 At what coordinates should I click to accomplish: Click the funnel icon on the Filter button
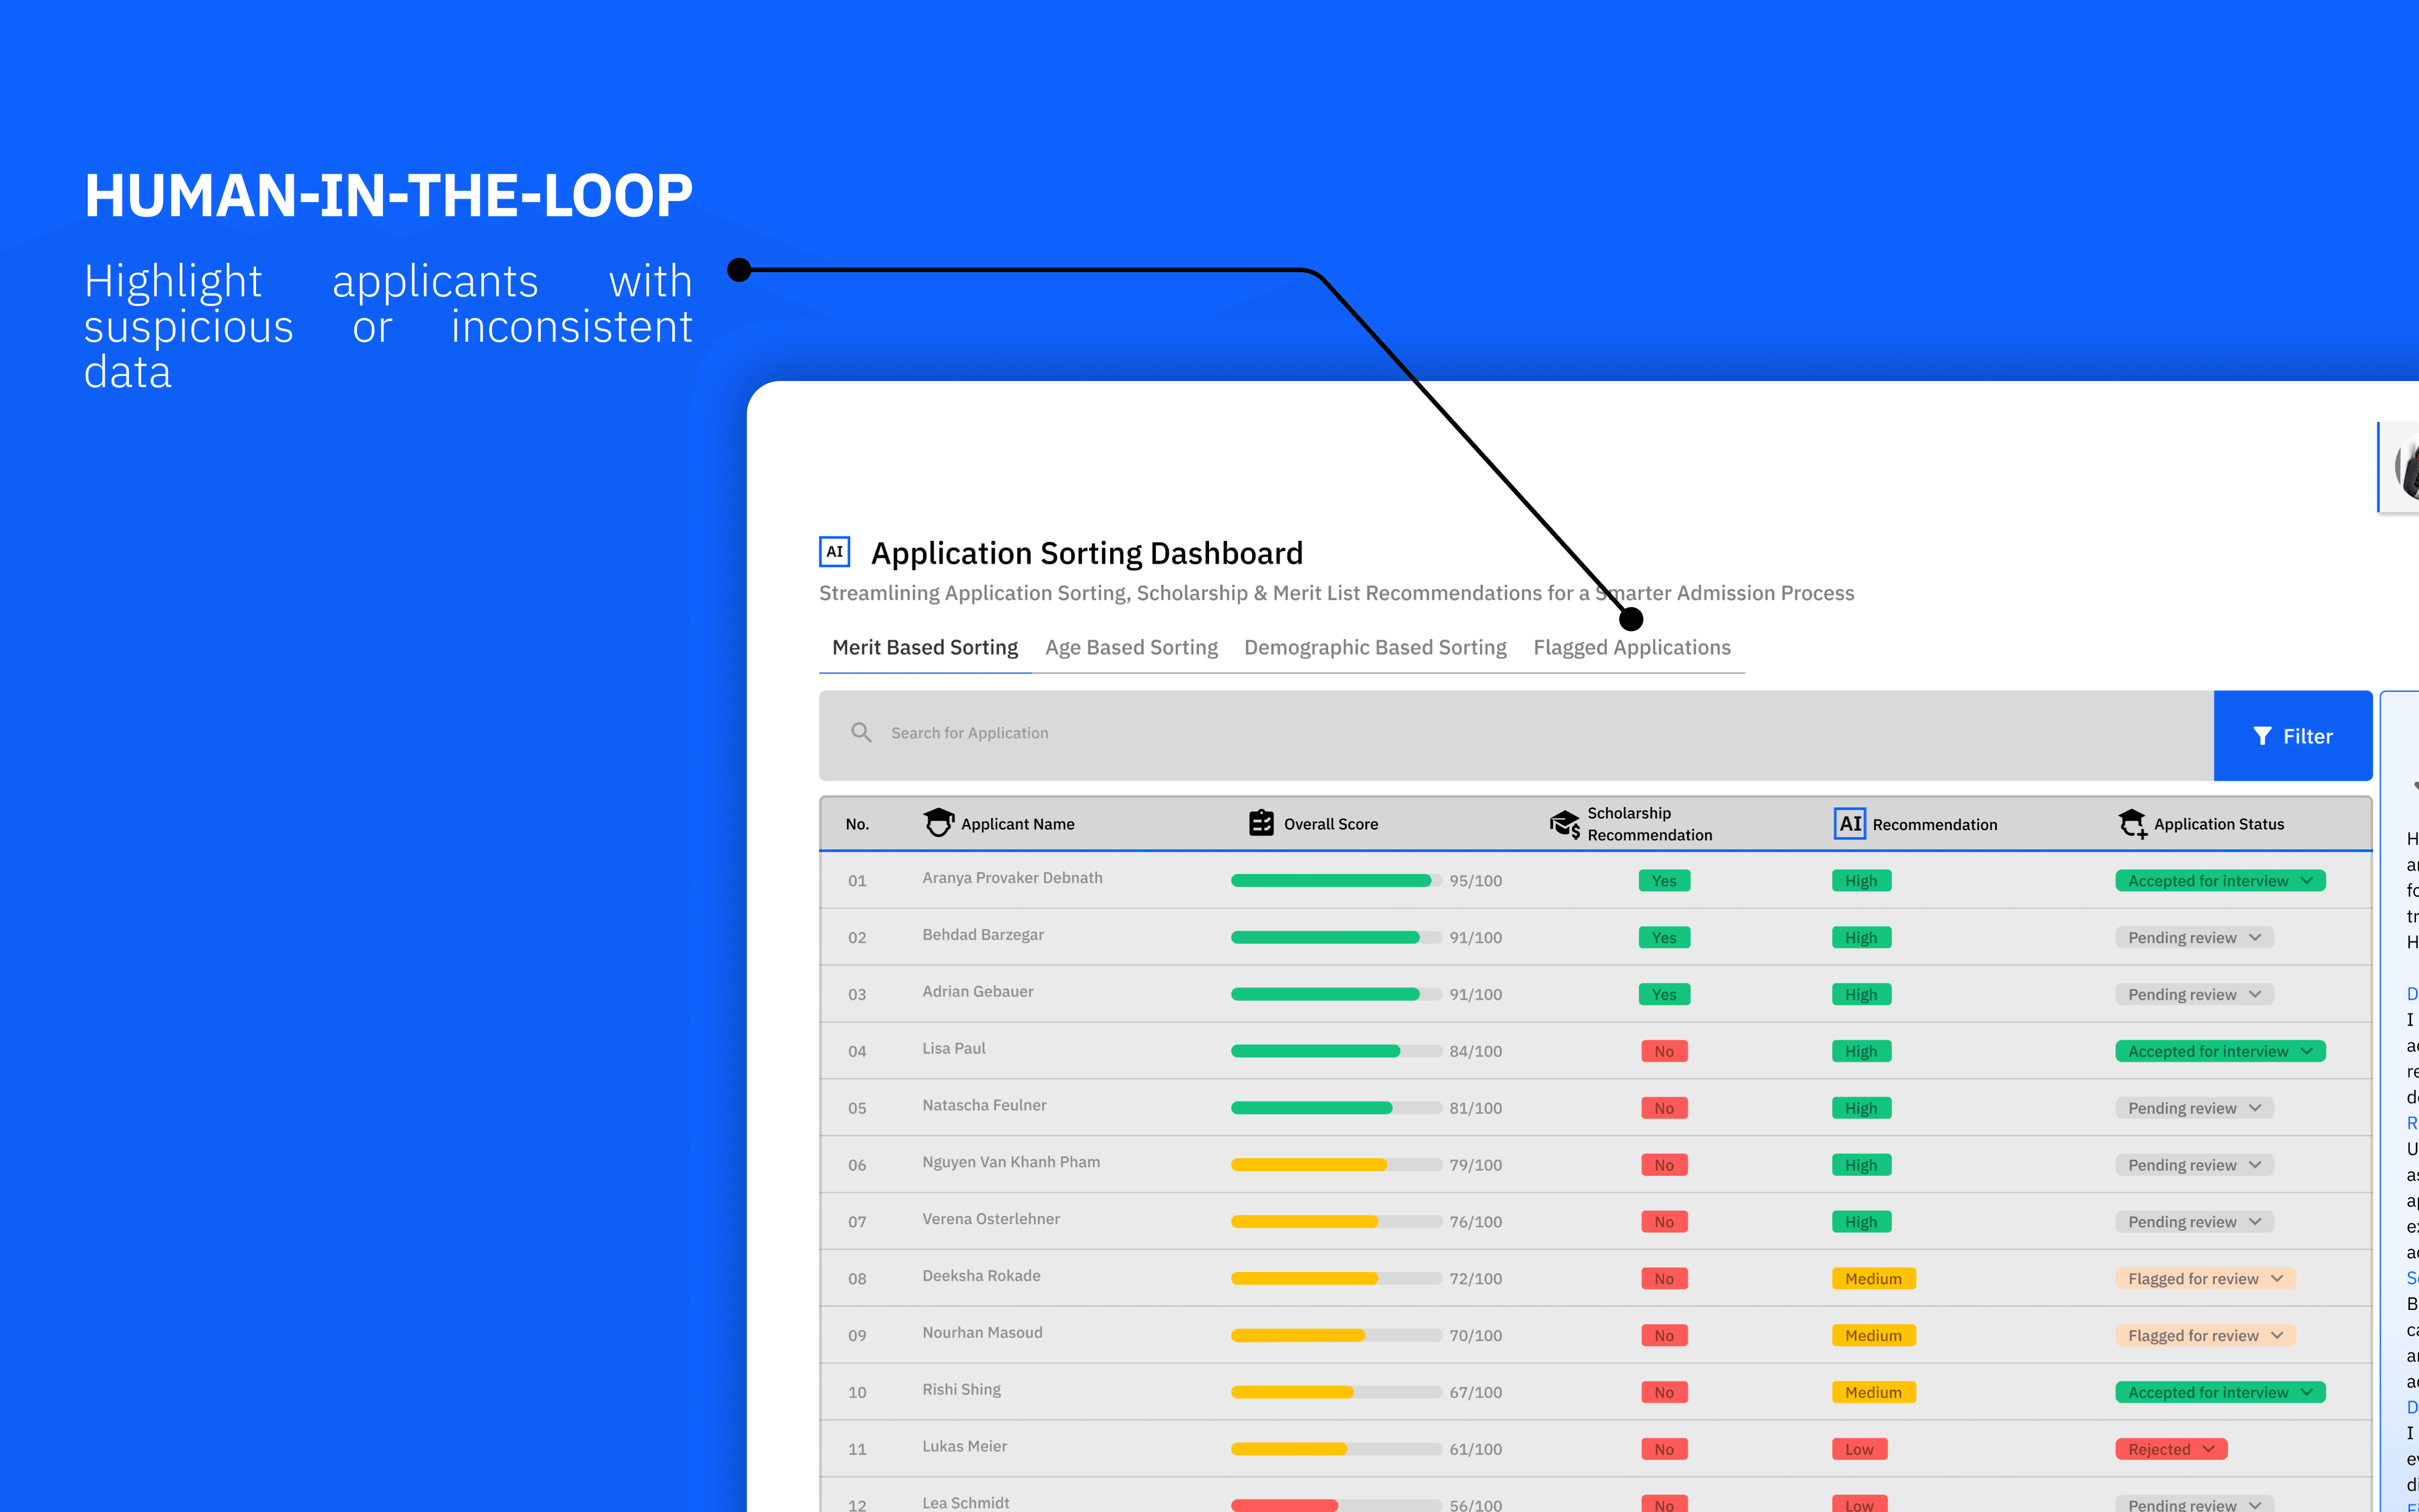(2262, 736)
